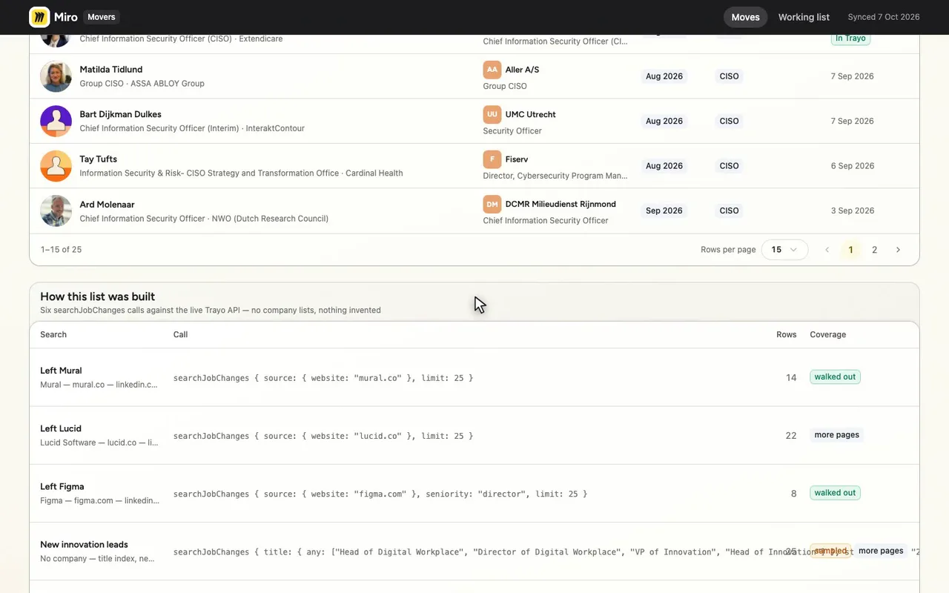Screen dimensions: 949x593
Task: Go to the next page arrow
Action: point(898,250)
